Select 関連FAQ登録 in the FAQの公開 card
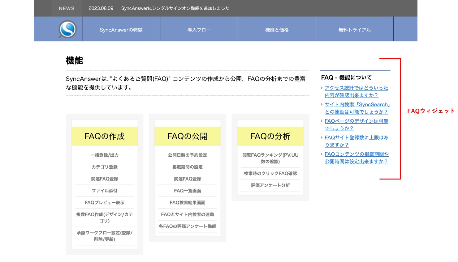 click(x=188, y=179)
